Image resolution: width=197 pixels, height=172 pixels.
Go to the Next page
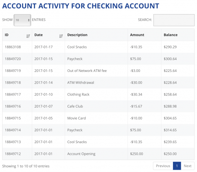click(188, 166)
